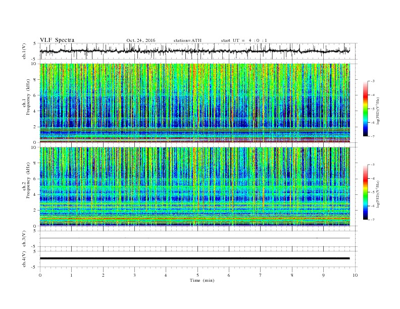Select the date "Oct. 24, 2016"
Viewport: 400px width, 309px height.
[141, 40]
